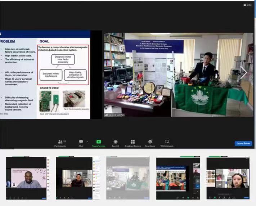The image size is (256, 206).
Task: Click the Leave Room button
Action: pyautogui.click(x=243, y=143)
